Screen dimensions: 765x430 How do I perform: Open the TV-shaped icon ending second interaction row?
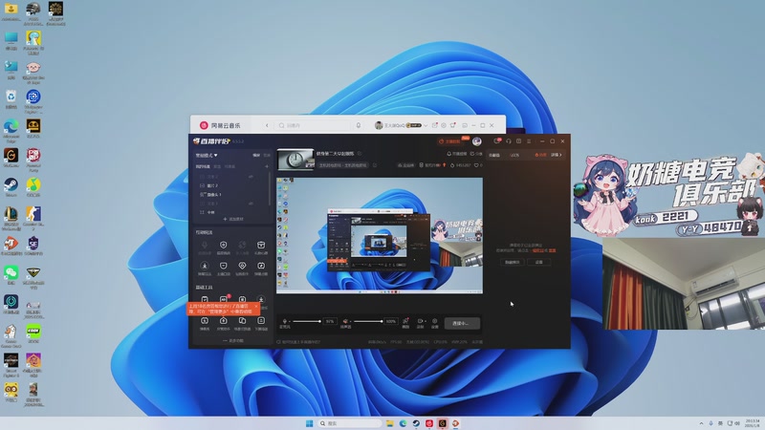point(261,268)
